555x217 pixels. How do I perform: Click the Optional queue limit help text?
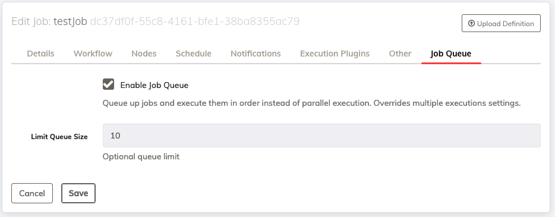click(141, 156)
